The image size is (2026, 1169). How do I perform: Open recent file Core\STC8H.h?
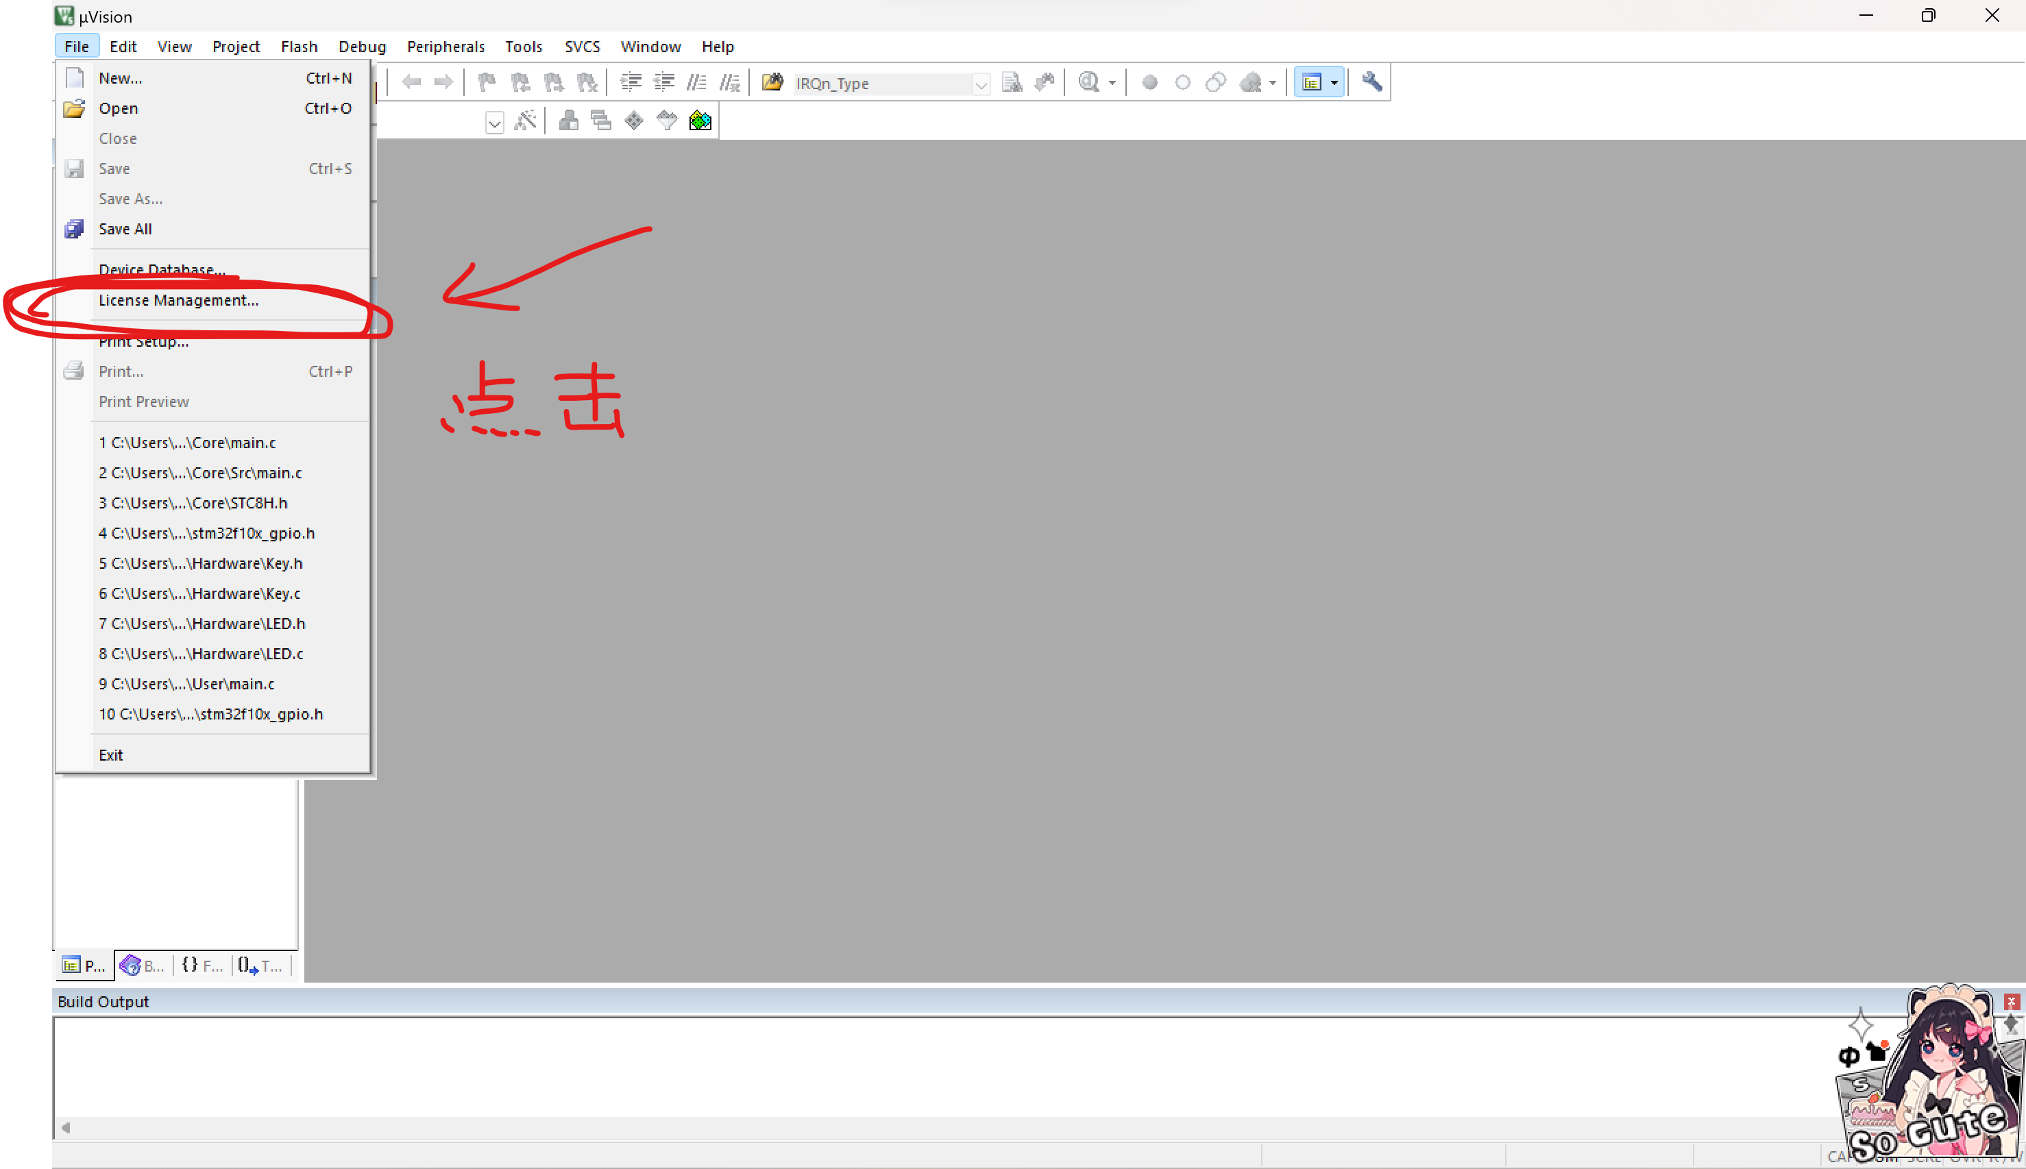coord(193,502)
